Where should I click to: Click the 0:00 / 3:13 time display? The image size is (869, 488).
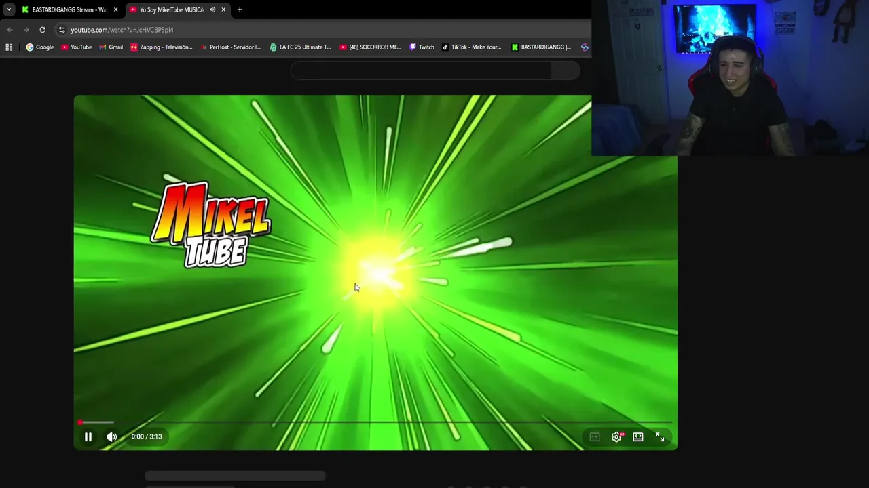(x=147, y=436)
